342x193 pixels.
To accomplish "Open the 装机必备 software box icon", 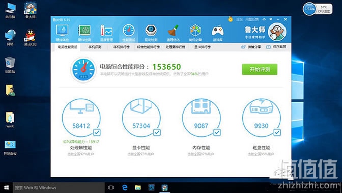I will click(195, 33).
